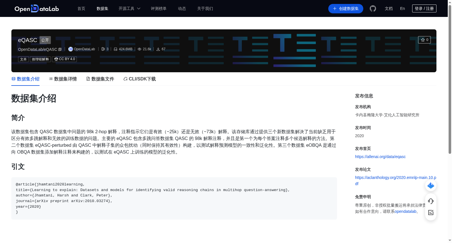Viewport: 452px width, 243px height.
Task: Click the CC BY 4.0 license tag
Action: (x=64, y=59)
